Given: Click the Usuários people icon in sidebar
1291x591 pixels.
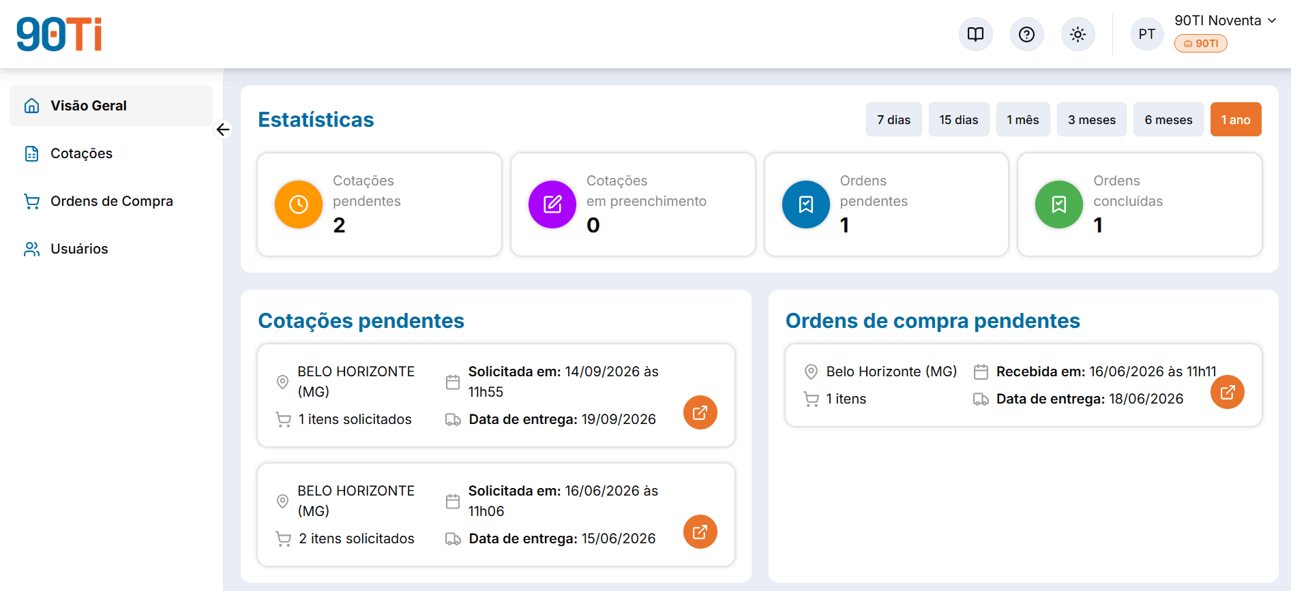Looking at the screenshot, I should 31,249.
